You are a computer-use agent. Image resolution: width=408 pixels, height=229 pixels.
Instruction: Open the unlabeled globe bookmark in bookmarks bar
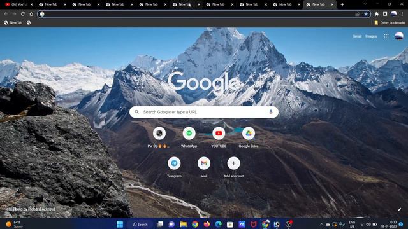pos(29,23)
